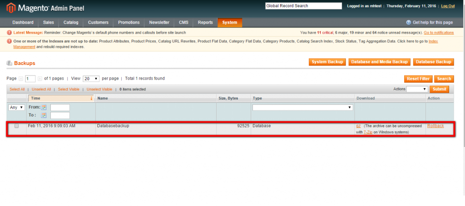Viewport: 465px width, 206px height.
Task: Click Rollback for Databasebackup
Action: pyautogui.click(x=435, y=126)
